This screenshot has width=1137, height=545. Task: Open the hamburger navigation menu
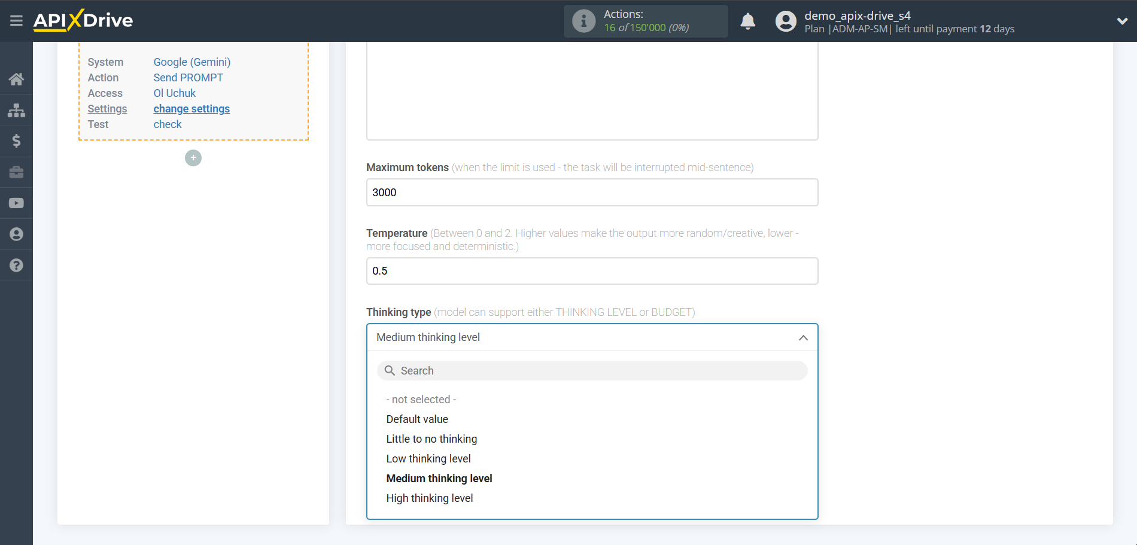click(x=16, y=20)
